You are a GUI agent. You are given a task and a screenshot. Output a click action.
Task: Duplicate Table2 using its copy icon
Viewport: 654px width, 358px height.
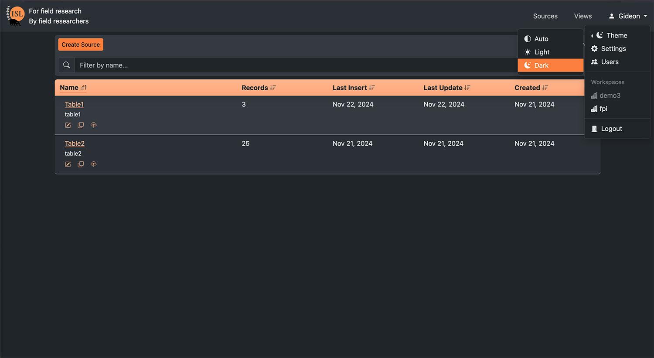(x=81, y=164)
